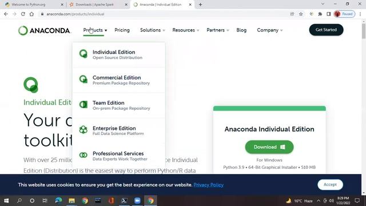Click the Commercial Edition icon in dropdown
Image resolution: width=366 pixels, height=206 pixels.
click(83, 79)
